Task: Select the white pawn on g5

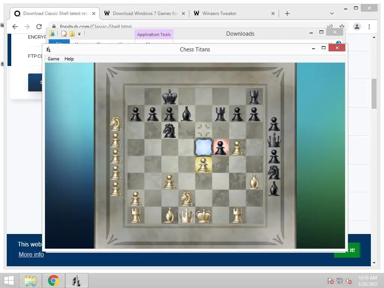Action: click(237, 148)
